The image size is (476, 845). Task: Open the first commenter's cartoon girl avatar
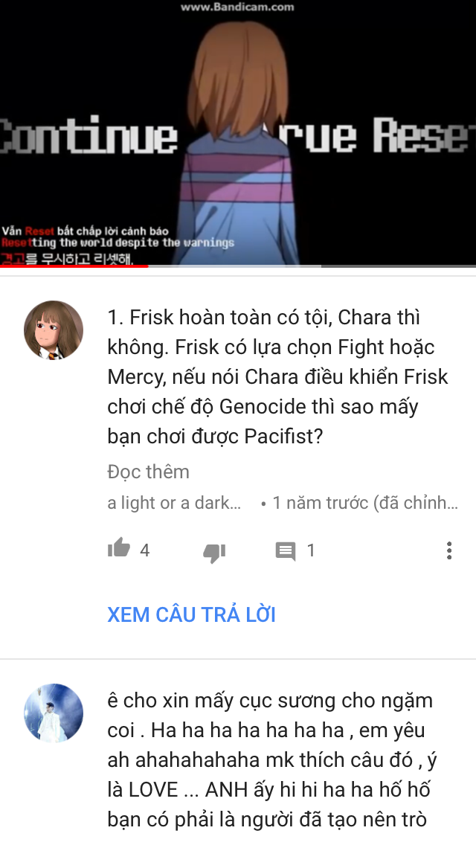click(54, 330)
